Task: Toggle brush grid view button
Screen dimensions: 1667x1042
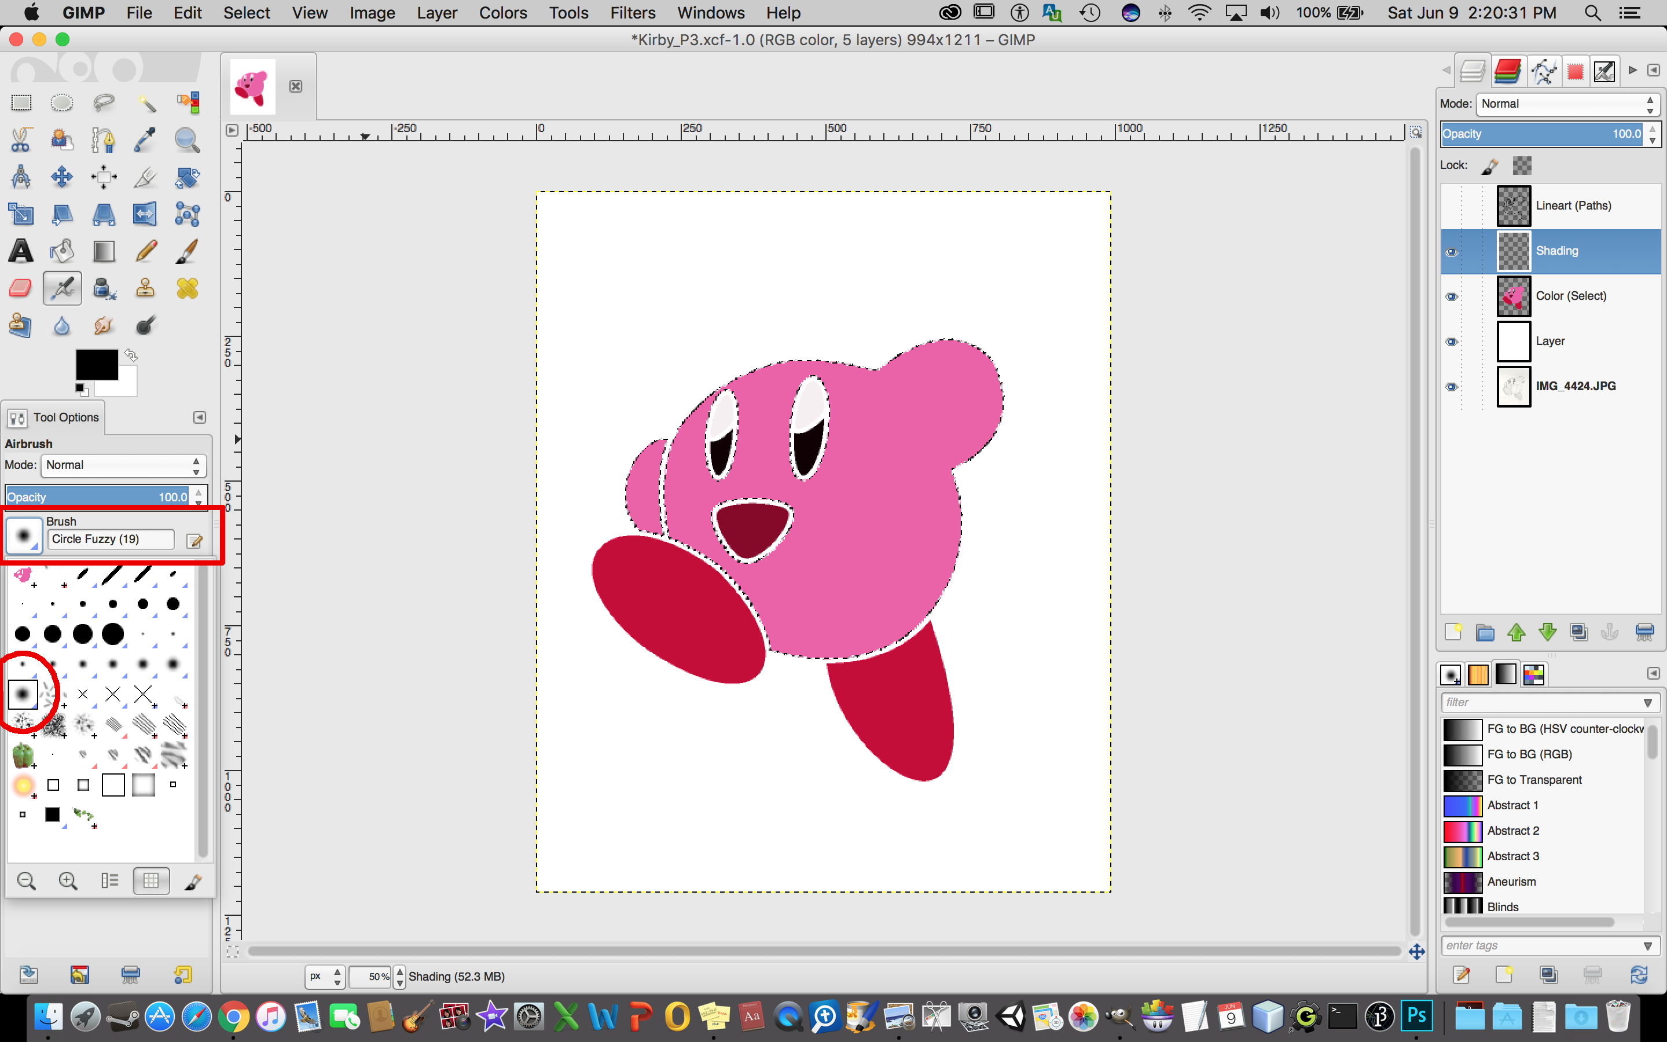Action: click(x=151, y=880)
